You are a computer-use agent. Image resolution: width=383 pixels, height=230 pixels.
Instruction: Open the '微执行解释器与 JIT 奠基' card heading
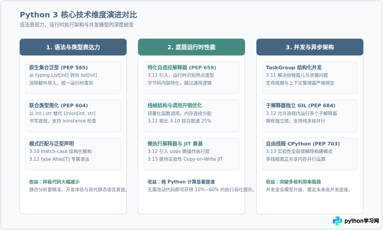click(x=175, y=144)
